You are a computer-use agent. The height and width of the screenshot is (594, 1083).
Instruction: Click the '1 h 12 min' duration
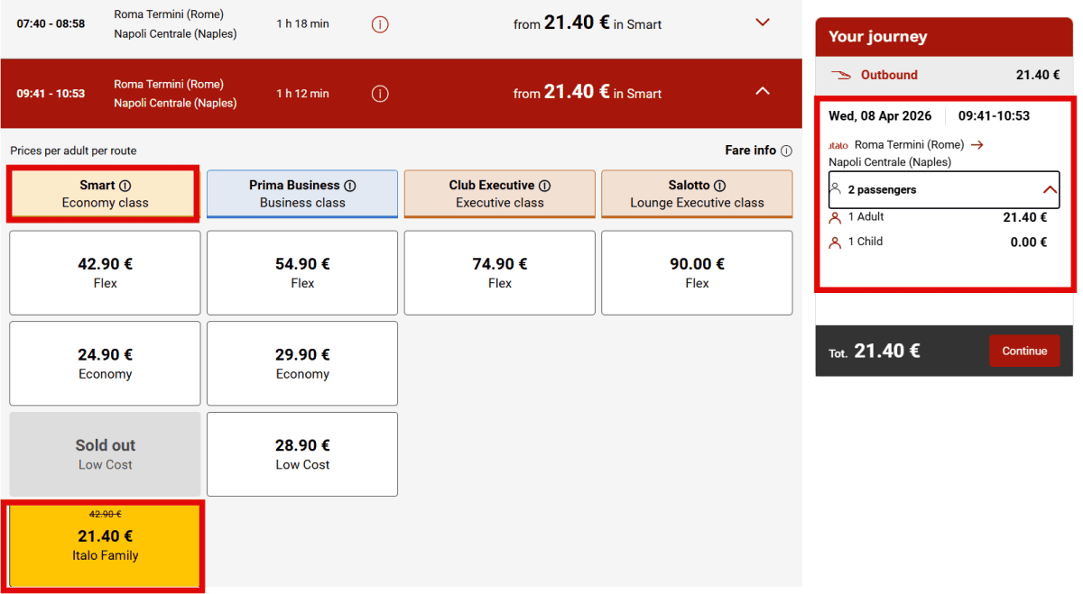pos(302,94)
